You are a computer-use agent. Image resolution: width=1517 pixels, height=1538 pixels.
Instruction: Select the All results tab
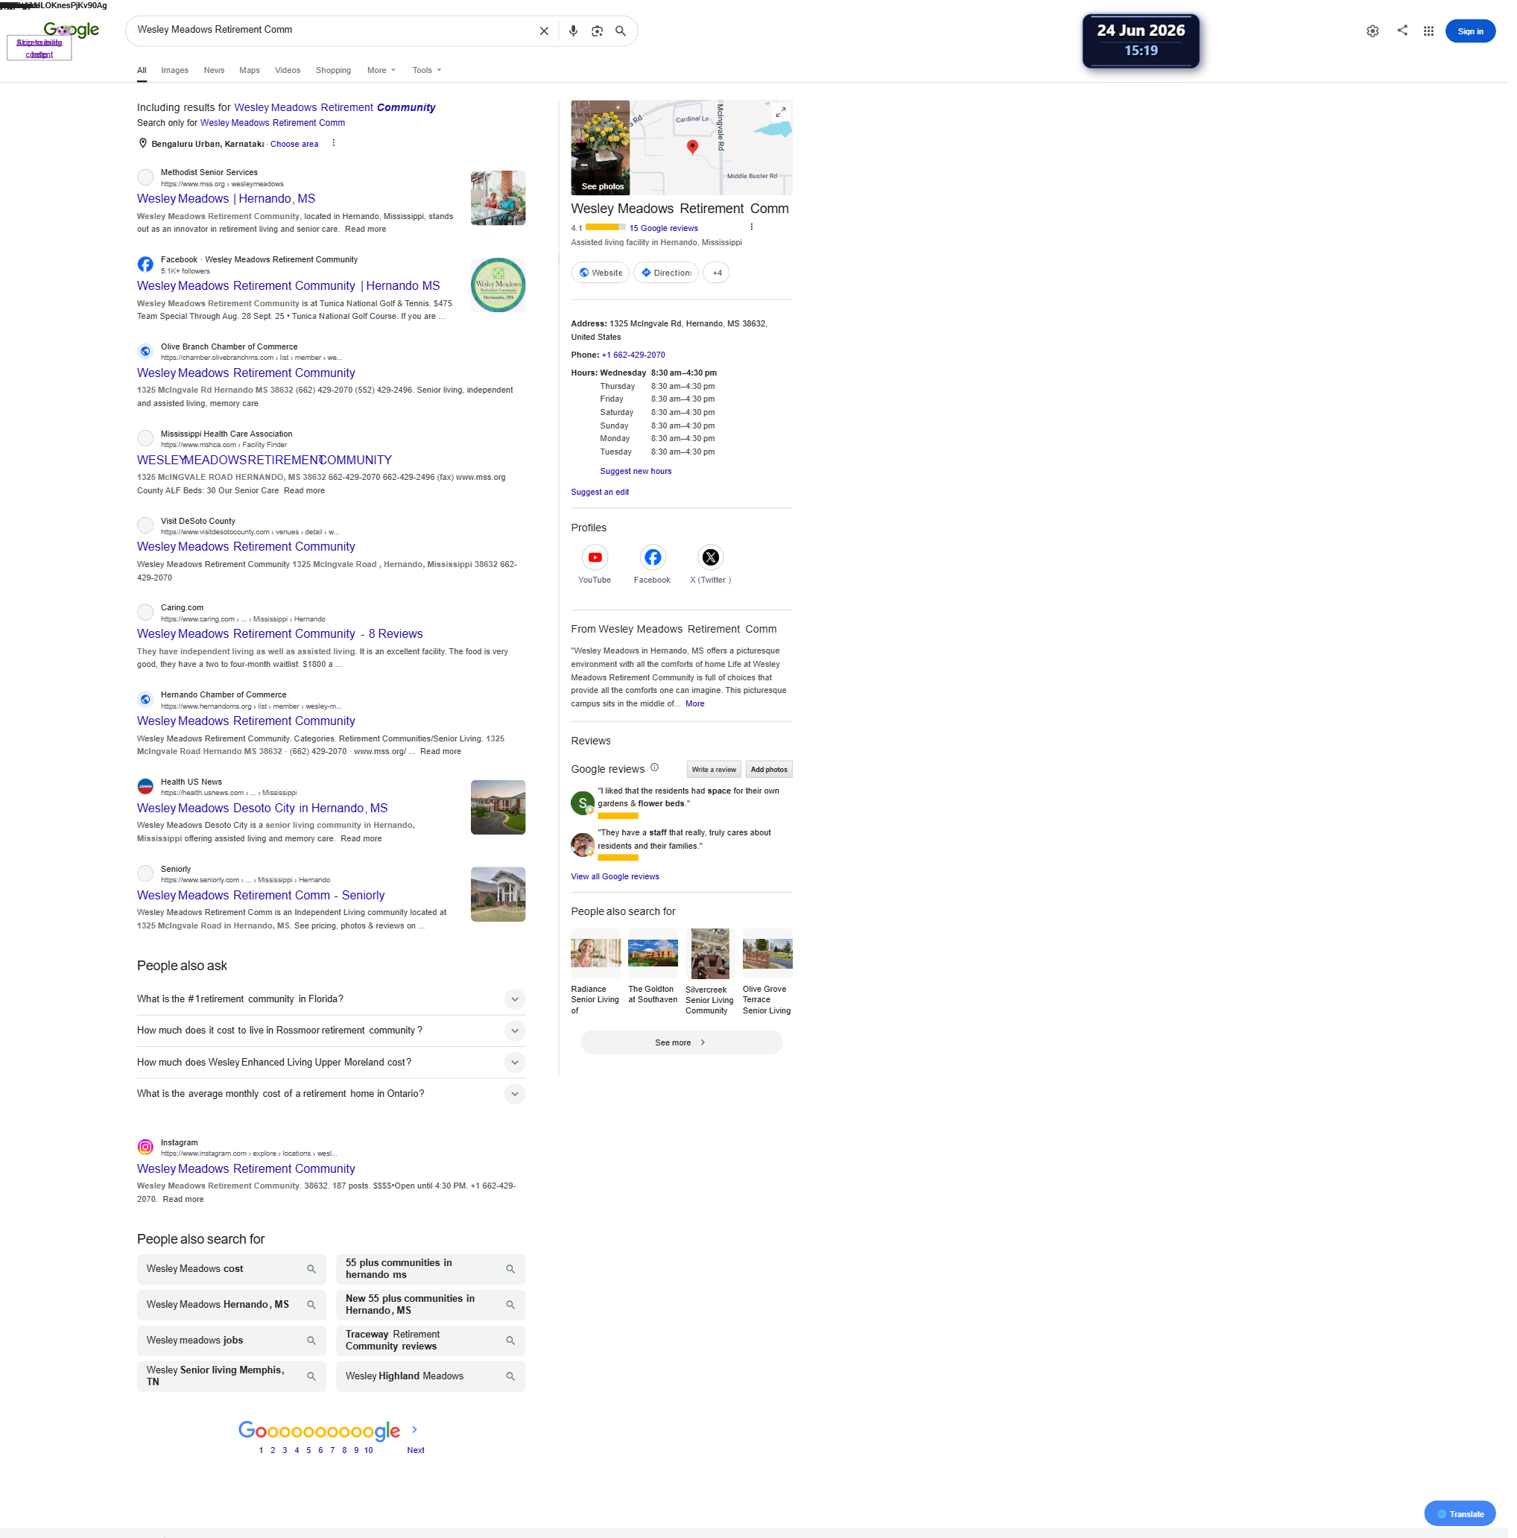pos(142,70)
